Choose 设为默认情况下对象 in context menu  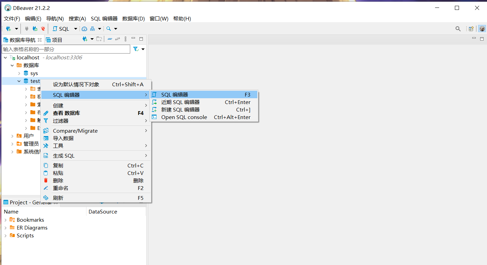pos(96,85)
